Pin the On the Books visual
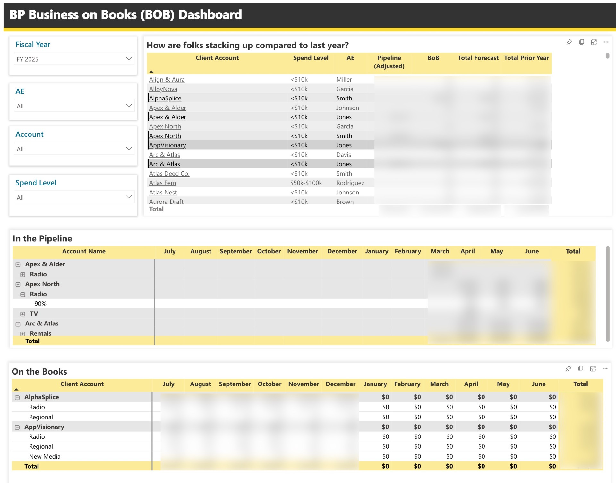616x483 pixels. coord(568,368)
